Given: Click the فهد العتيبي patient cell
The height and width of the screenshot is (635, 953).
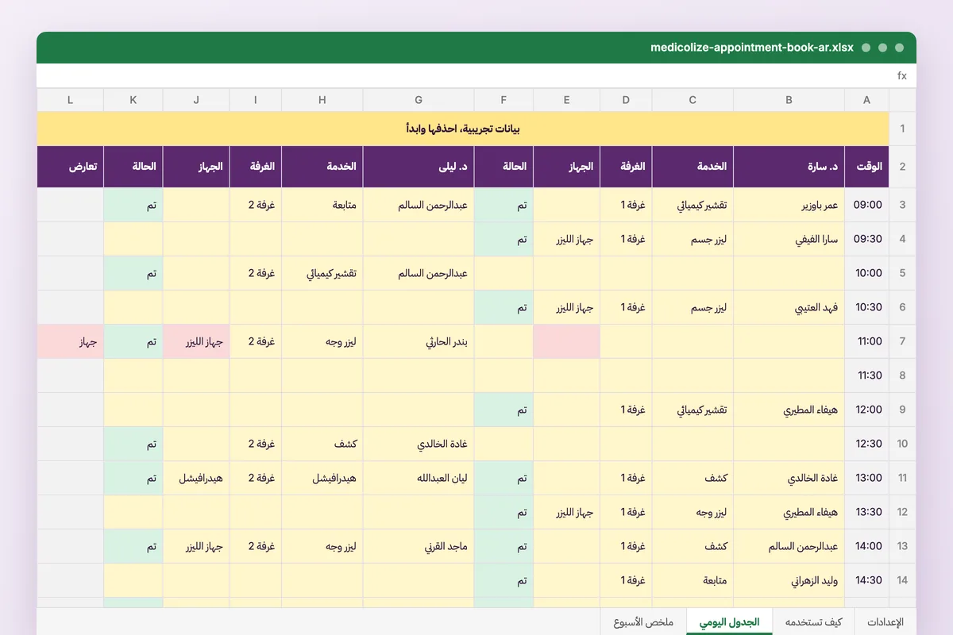Looking at the screenshot, I should coord(789,307).
